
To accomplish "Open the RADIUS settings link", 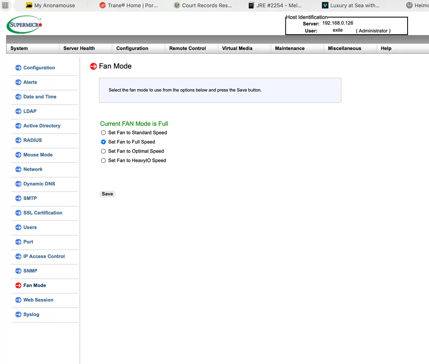I will (33, 140).
